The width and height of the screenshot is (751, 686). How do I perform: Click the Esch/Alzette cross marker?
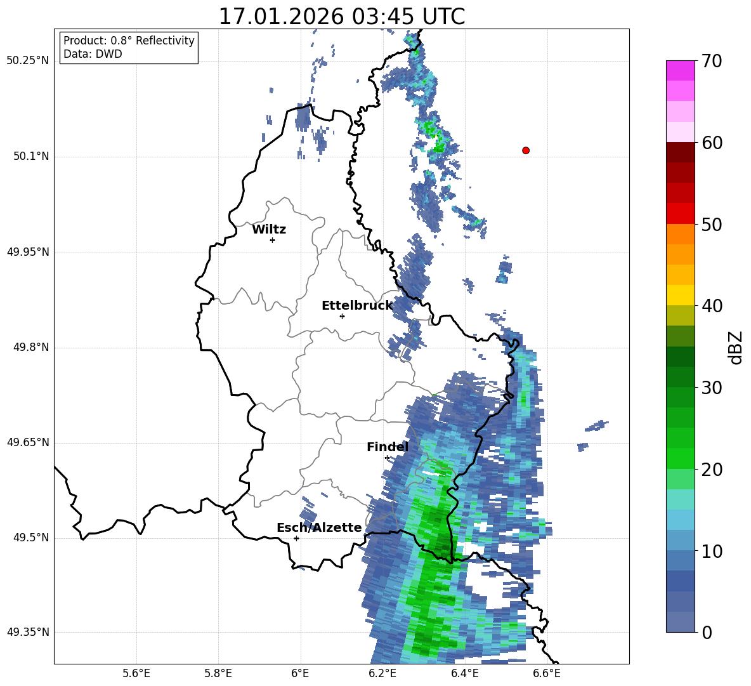pos(296,538)
